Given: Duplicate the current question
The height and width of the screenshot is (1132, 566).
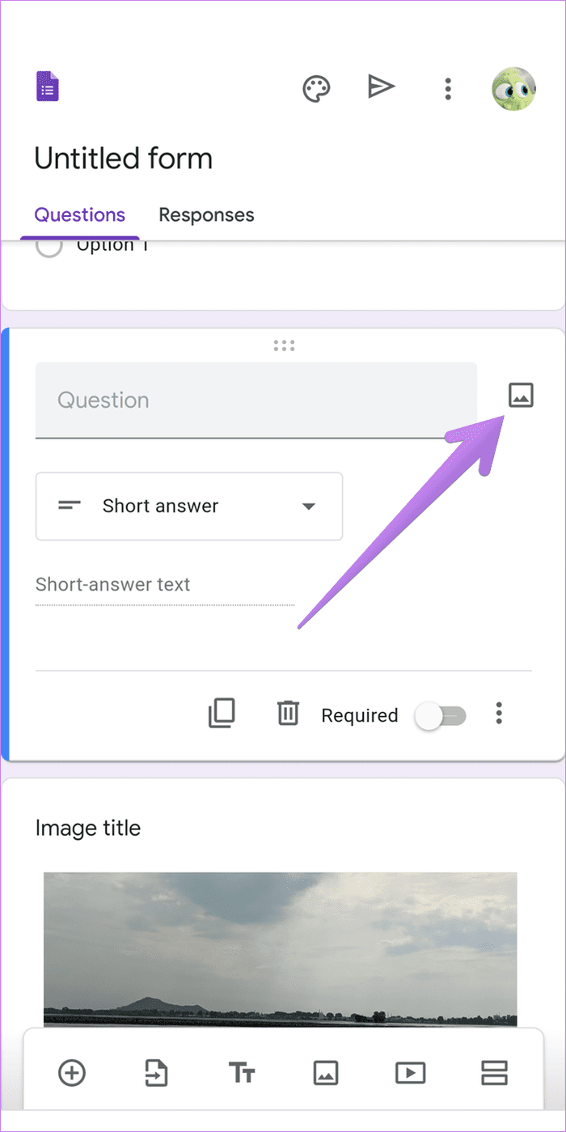Looking at the screenshot, I should [222, 713].
